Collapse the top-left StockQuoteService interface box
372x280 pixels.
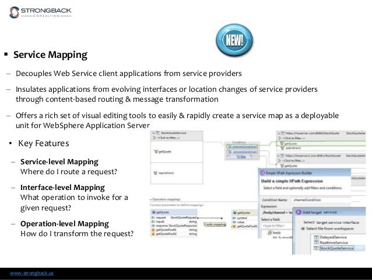(x=153, y=133)
